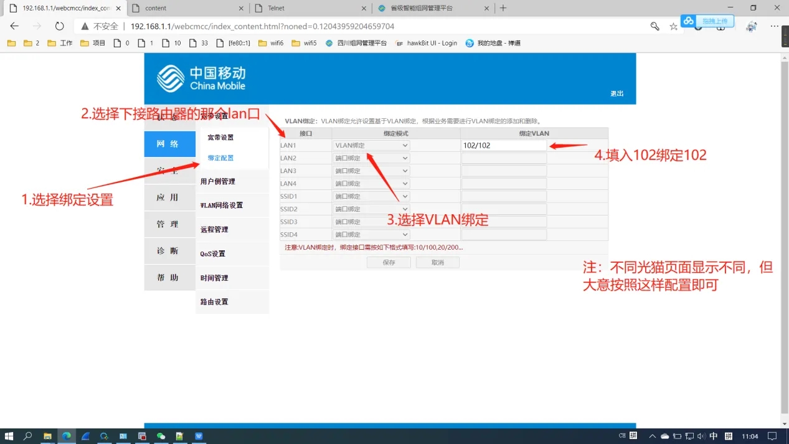Click the LAN2 binding VLAN input field
The height and width of the screenshot is (444, 789).
[504, 158]
